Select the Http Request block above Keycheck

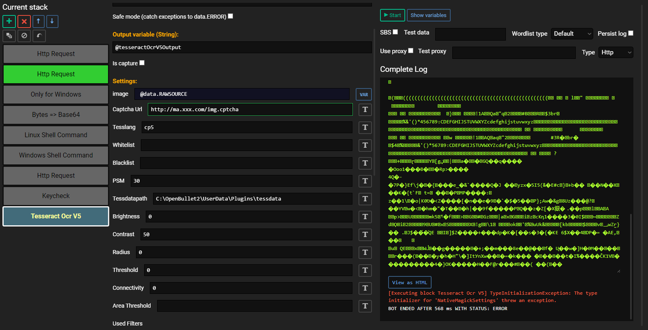tap(56, 175)
